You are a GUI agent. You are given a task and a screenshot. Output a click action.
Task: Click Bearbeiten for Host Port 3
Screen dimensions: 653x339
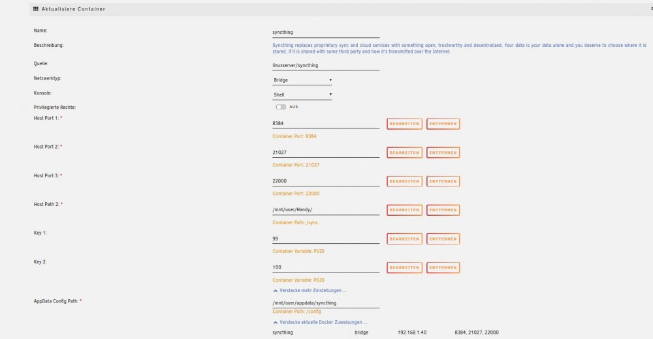[x=404, y=181]
